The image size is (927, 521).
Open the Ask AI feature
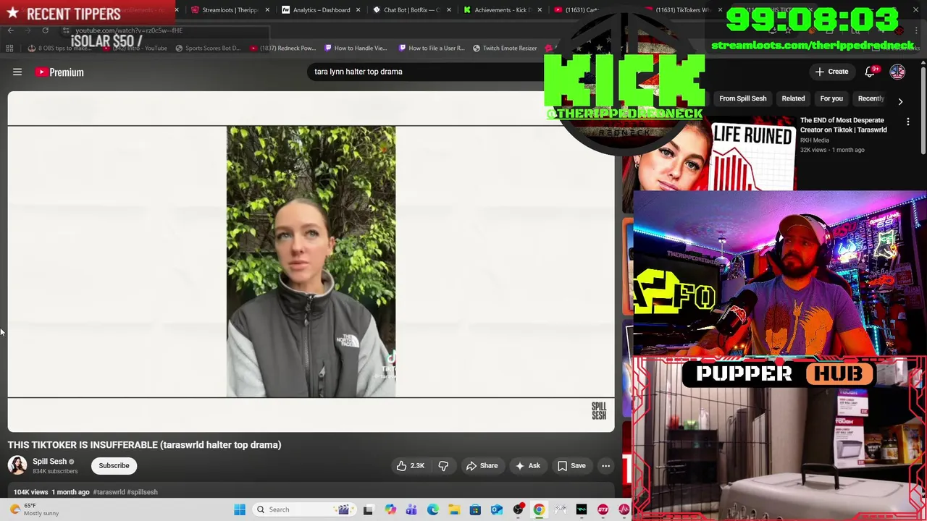tap(527, 466)
